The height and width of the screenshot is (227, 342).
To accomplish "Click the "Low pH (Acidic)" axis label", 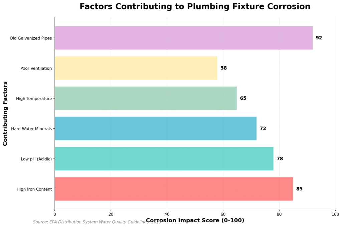I will pos(36,159).
